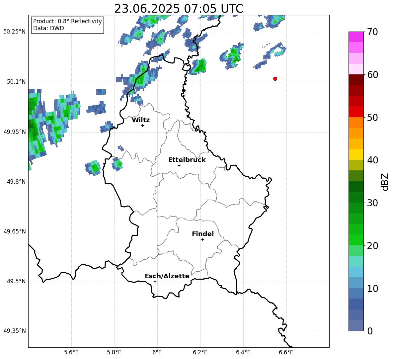Viewport: 393px width, 359px height.
Task: Click the 6.6°E longitude label
Action: pos(286,352)
